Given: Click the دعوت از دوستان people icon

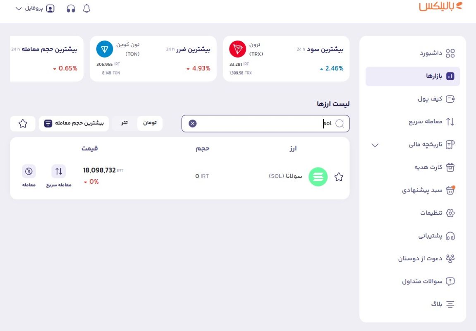Looking at the screenshot, I should pyautogui.click(x=450, y=259).
